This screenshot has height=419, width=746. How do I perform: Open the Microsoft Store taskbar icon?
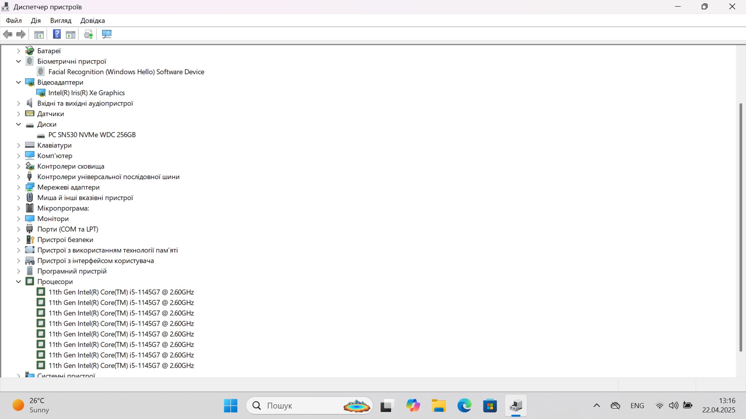click(x=490, y=406)
